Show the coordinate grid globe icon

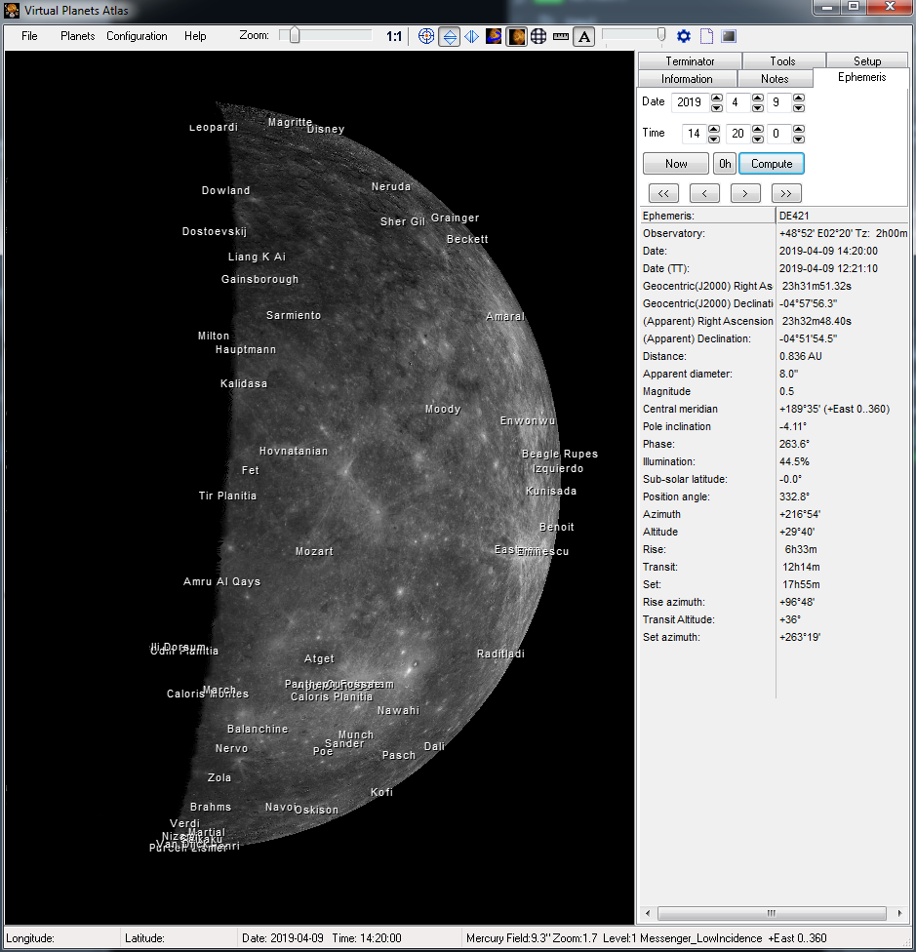pyautogui.click(x=538, y=36)
